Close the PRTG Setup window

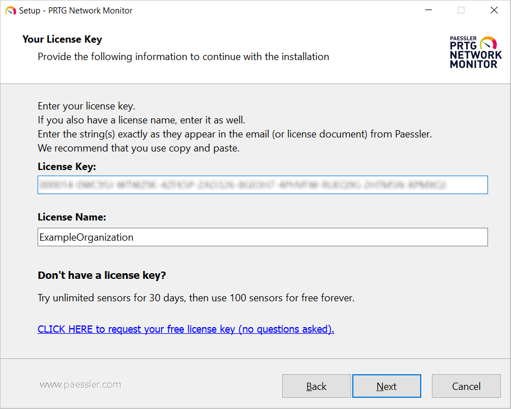(x=494, y=10)
